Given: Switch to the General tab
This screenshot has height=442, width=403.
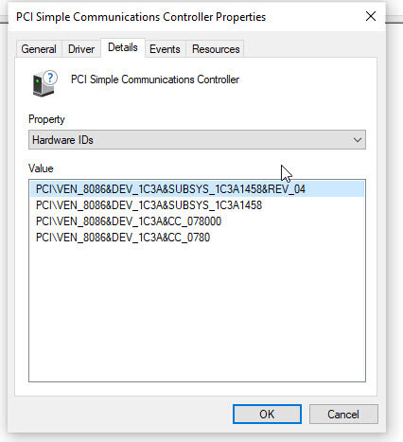Looking at the screenshot, I should 39,49.
